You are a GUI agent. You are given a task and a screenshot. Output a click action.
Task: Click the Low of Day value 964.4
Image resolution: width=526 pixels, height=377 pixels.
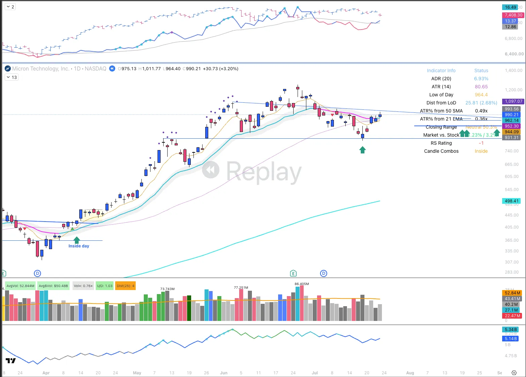tap(481, 95)
